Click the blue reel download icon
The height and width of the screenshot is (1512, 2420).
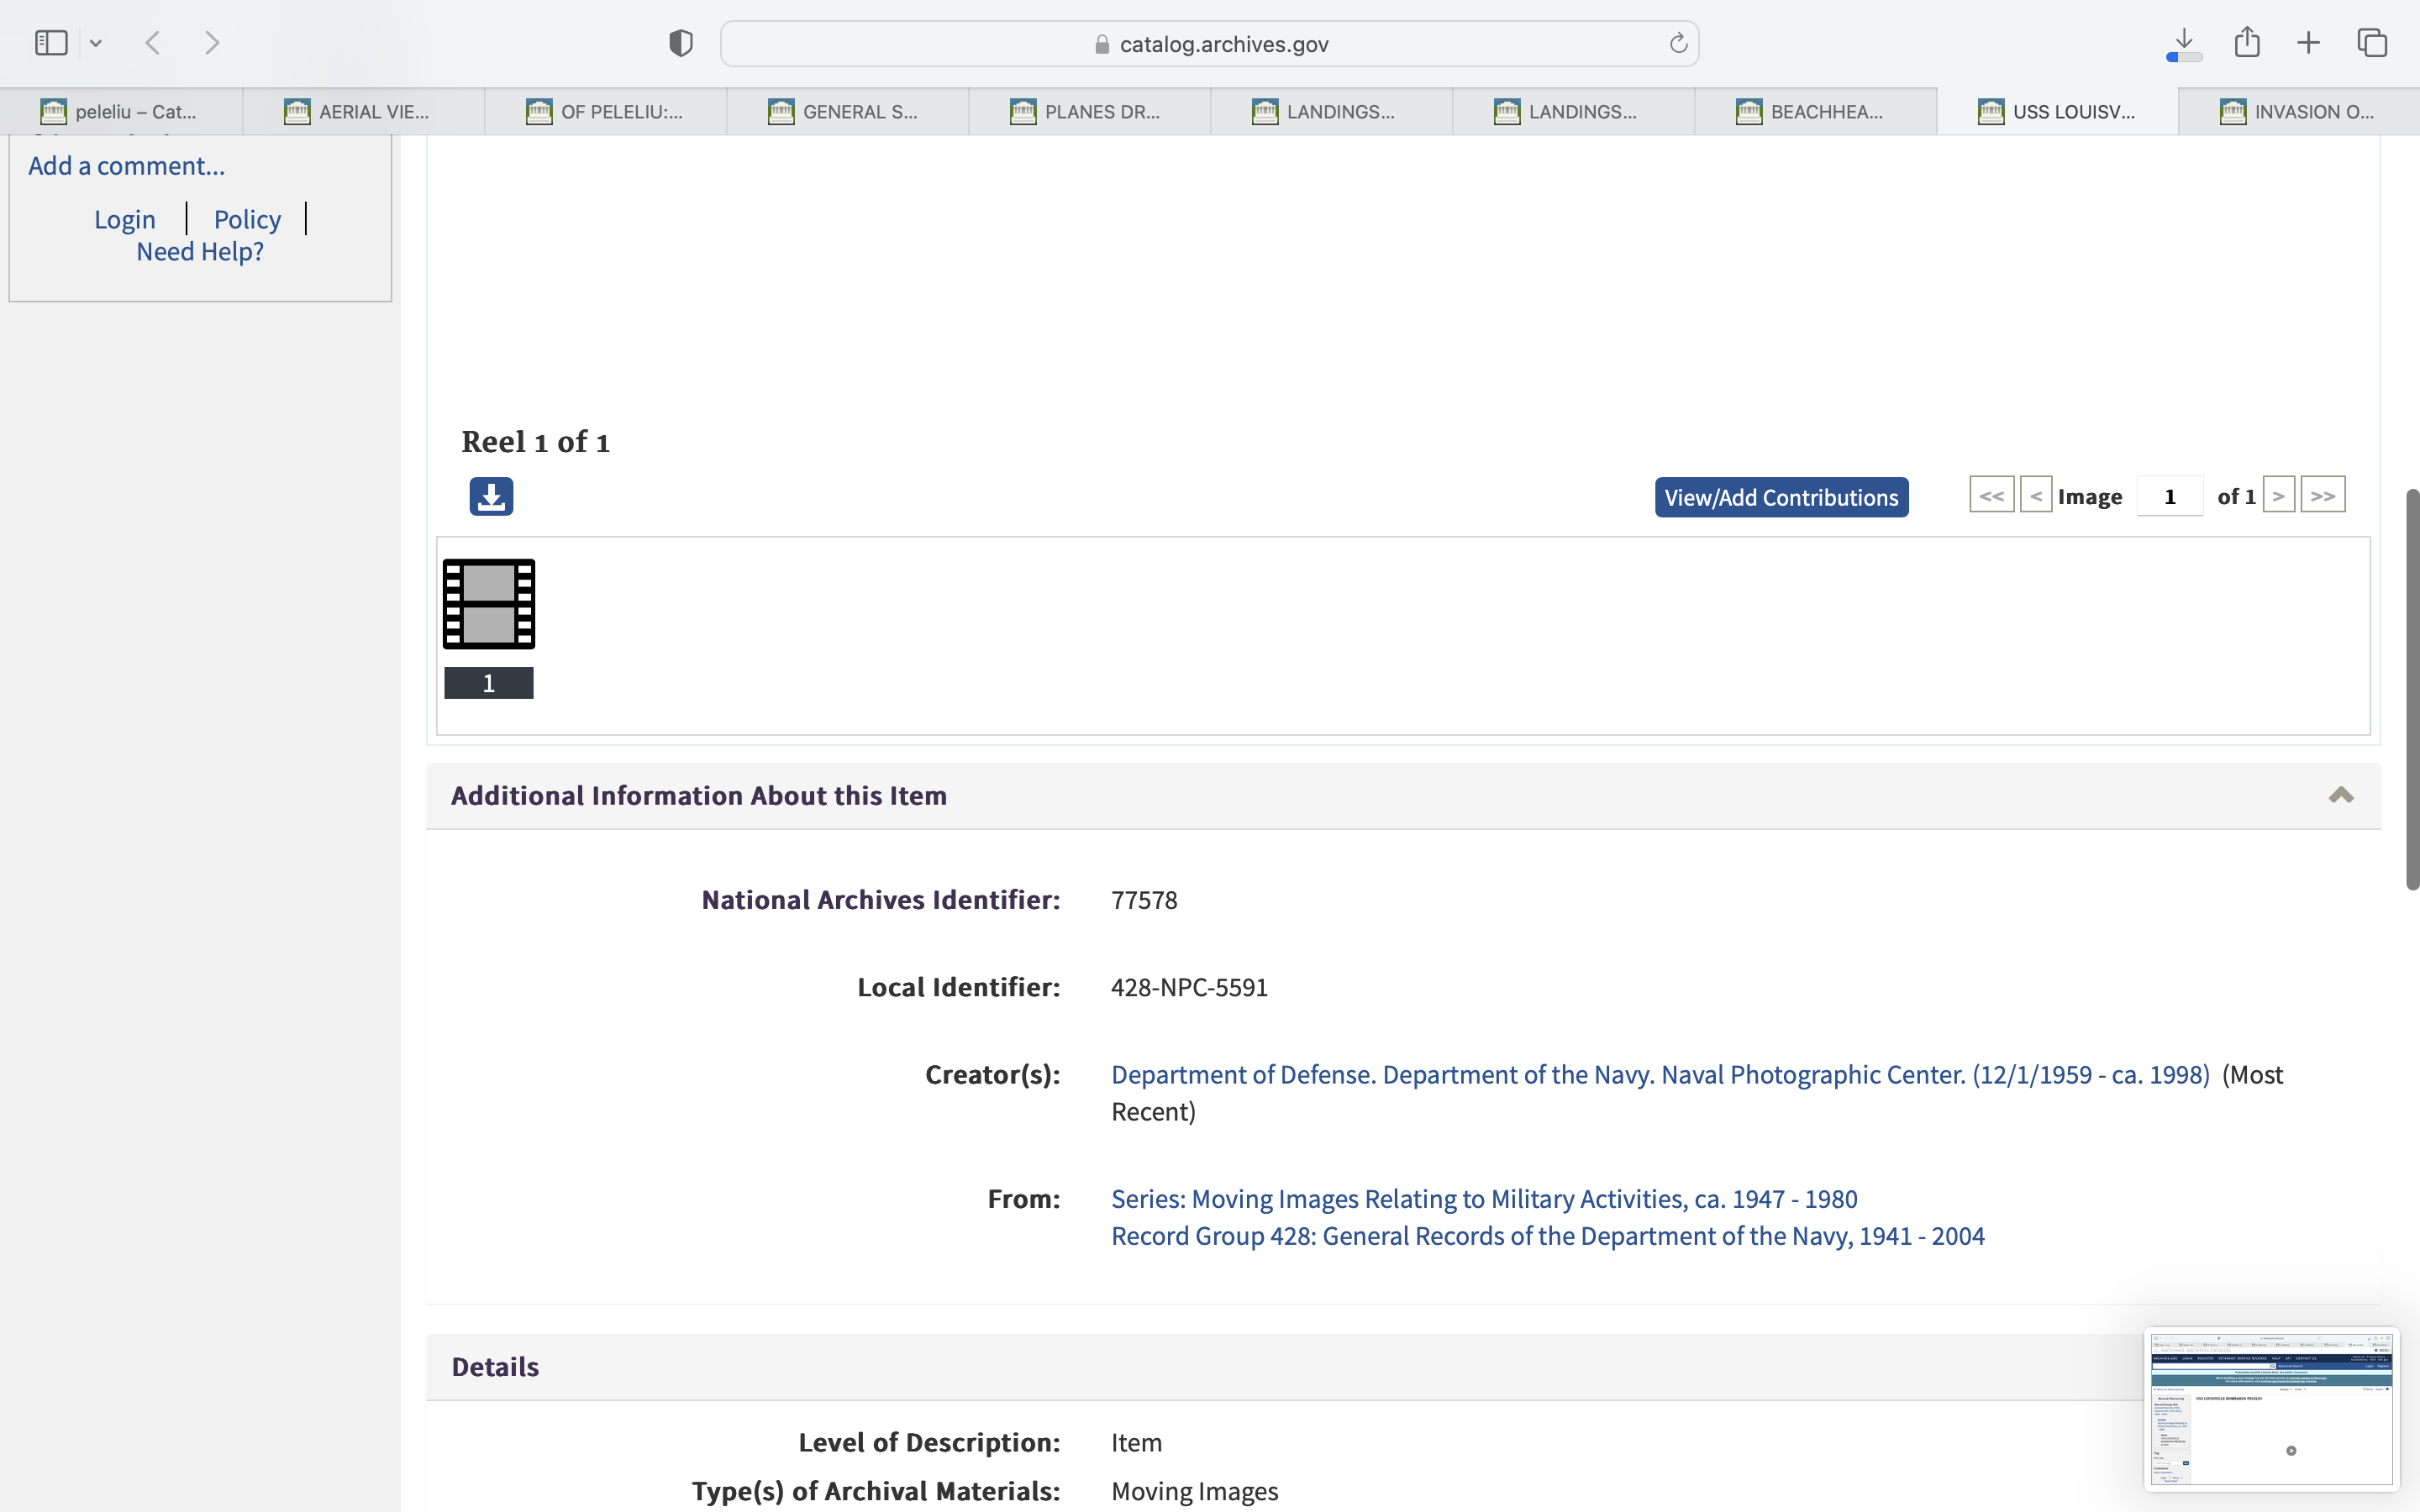[491, 496]
